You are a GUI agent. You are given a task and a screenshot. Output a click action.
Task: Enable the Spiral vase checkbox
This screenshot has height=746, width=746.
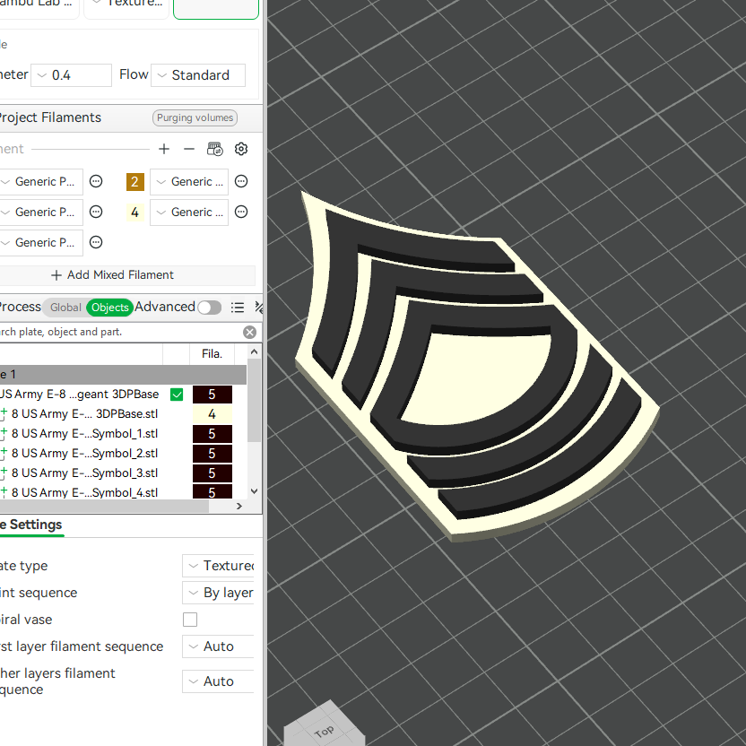click(190, 620)
